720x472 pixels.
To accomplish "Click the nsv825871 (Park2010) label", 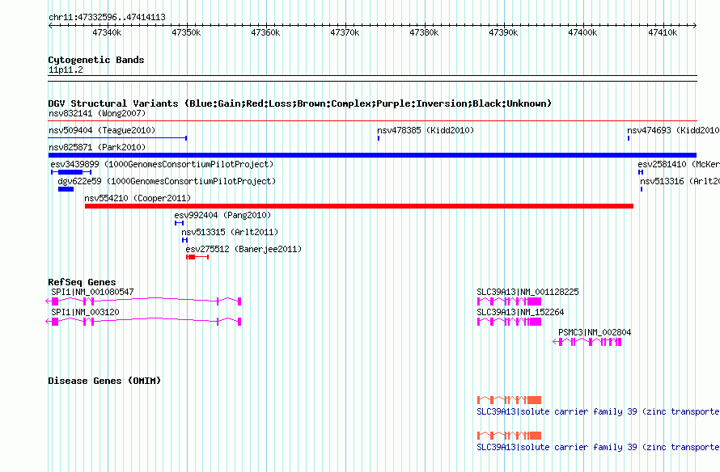I will coord(97,147).
